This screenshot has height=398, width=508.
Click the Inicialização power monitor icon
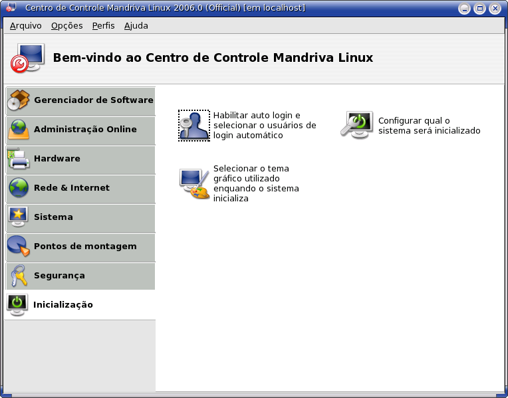click(x=17, y=305)
